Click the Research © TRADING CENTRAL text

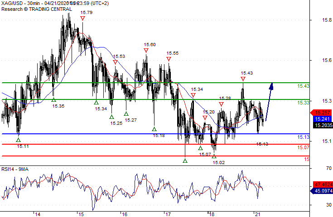click(x=37, y=9)
